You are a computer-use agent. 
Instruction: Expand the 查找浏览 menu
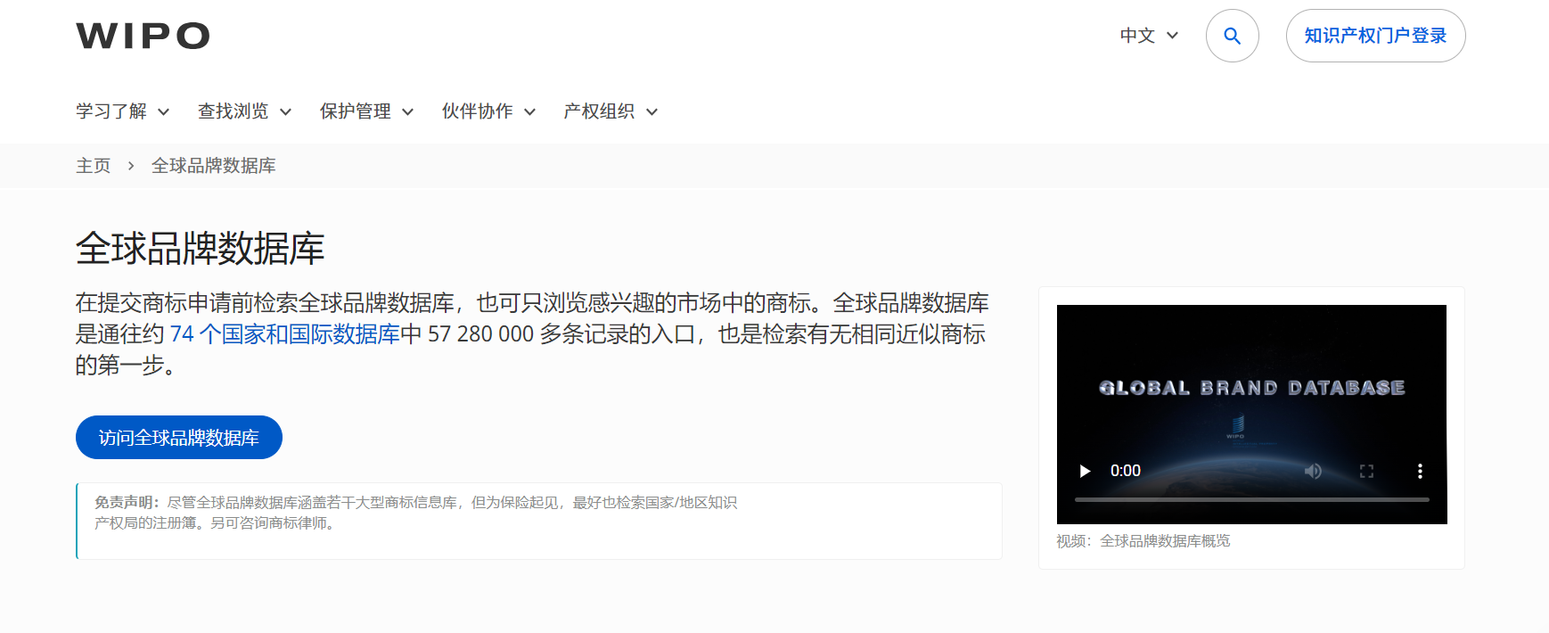(x=245, y=111)
